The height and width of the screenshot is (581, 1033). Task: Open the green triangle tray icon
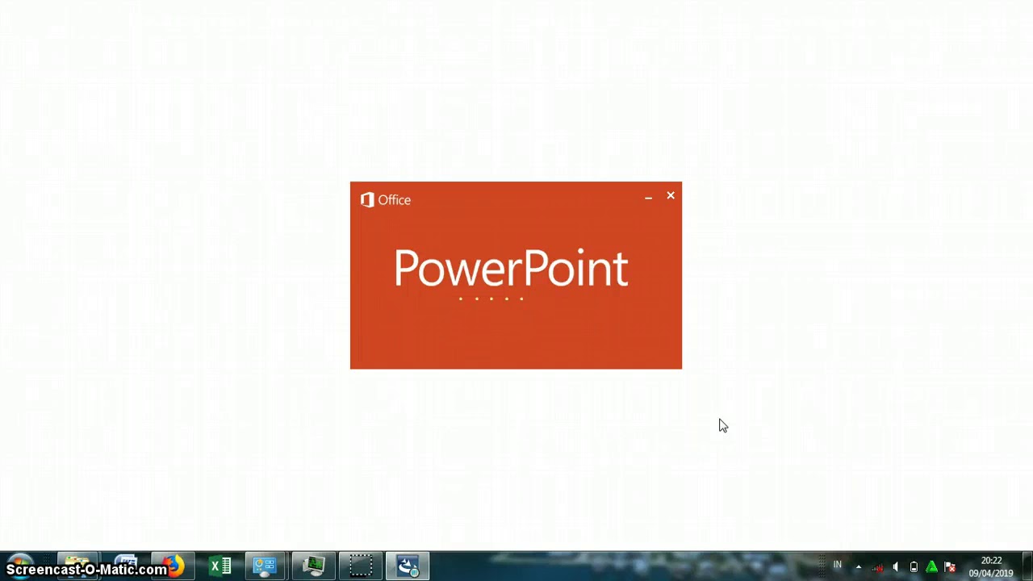click(x=931, y=566)
